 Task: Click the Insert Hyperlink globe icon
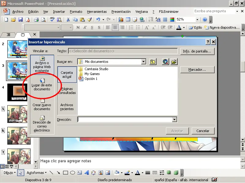[142, 20]
